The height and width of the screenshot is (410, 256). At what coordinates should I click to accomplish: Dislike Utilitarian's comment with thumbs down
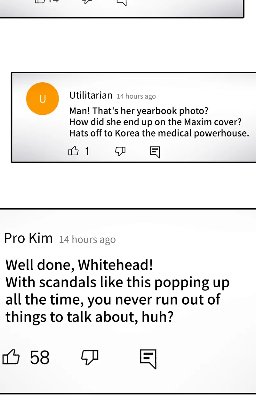tap(120, 152)
